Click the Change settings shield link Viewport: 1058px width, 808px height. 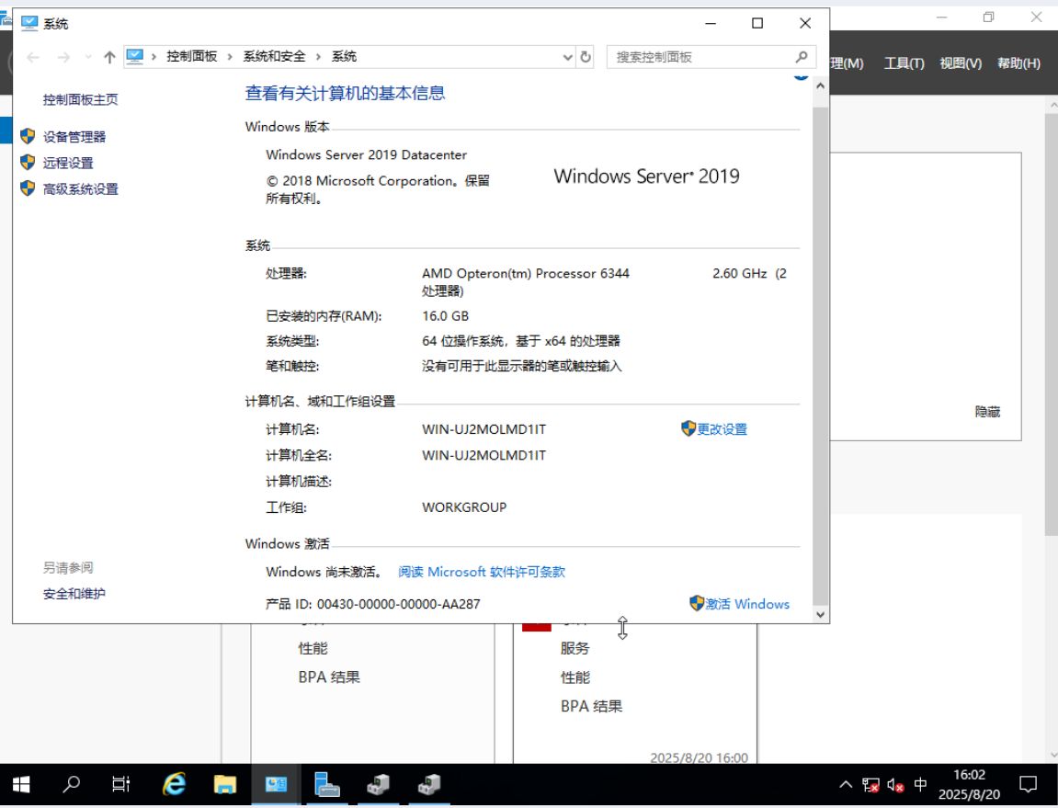pyautogui.click(x=722, y=429)
